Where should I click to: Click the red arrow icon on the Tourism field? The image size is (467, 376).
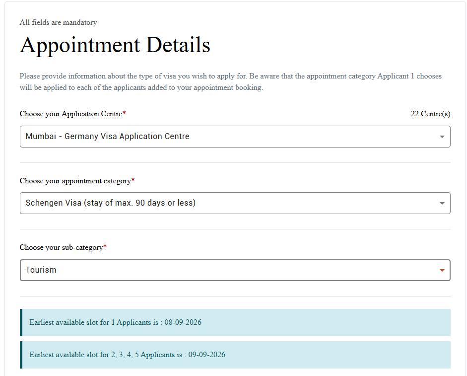tap(442, 270)
